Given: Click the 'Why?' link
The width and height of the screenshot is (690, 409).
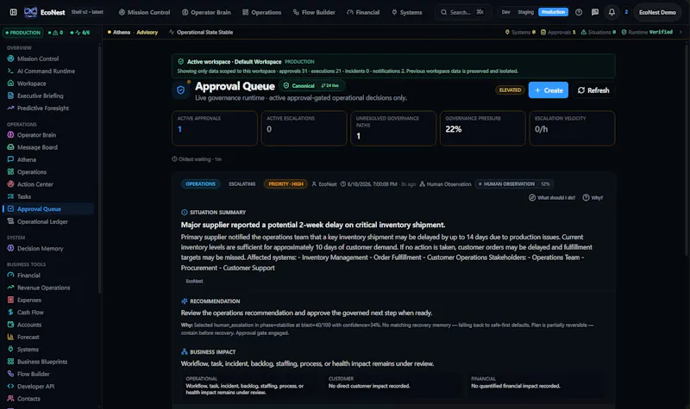Looking at the screenshot, I should pos(593,198).
